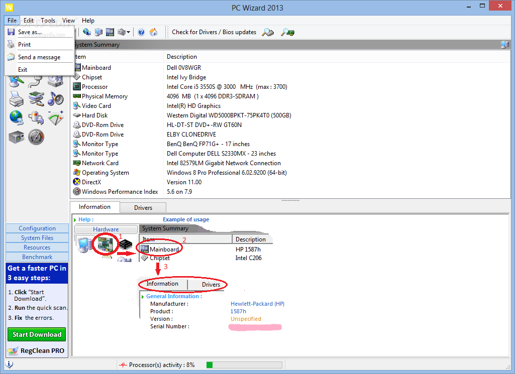Click Check for Drivers / Bios updates label
This screenshot has height=374, width=515.
(x=214, y=32)
